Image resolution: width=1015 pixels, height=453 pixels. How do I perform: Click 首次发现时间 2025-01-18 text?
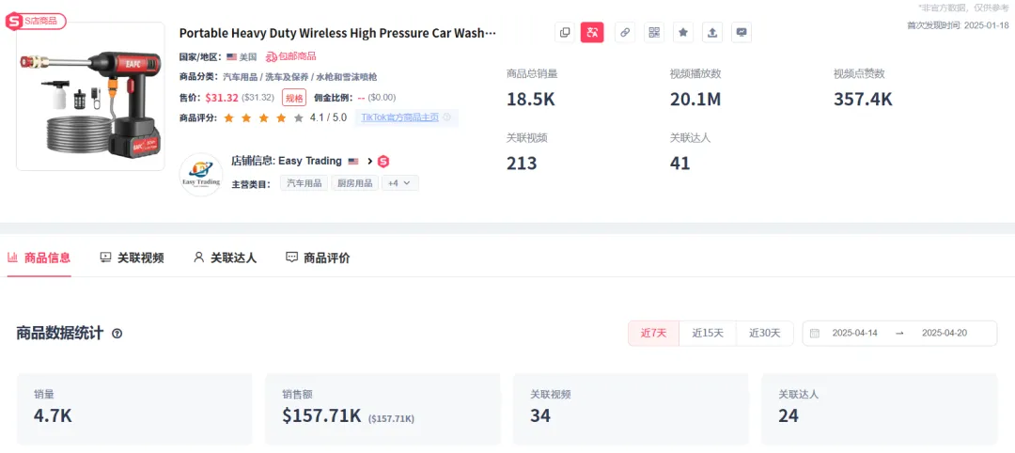pyautogui.click(x=958, y=25)
